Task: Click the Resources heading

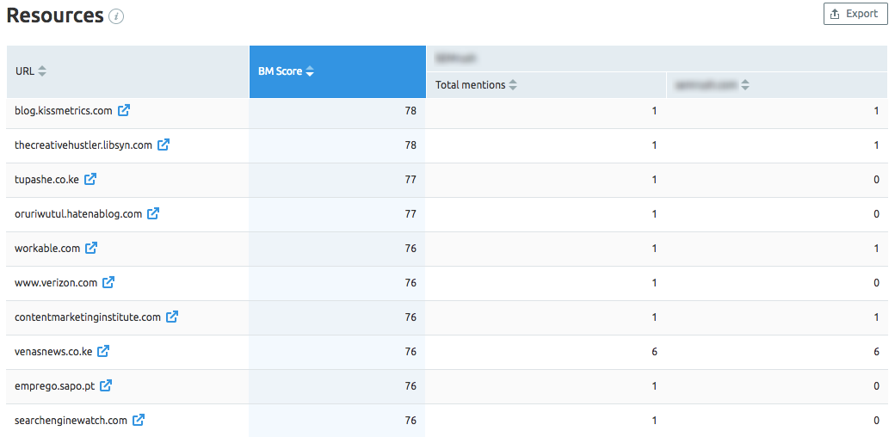Action: (x=55, y=16)
